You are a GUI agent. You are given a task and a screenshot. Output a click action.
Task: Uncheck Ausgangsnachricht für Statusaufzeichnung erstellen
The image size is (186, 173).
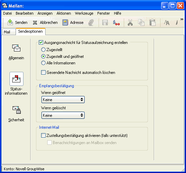41,43
